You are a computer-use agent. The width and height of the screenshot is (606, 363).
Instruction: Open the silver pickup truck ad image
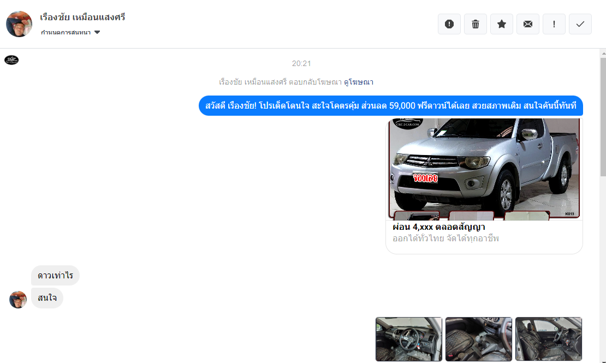tap(484, 169)
